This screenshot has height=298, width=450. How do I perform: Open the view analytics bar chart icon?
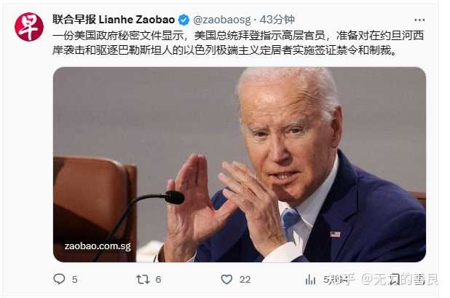[310, 279]
